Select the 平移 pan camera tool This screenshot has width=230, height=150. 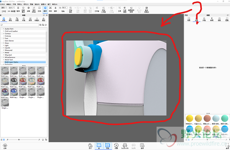point(50,9)
